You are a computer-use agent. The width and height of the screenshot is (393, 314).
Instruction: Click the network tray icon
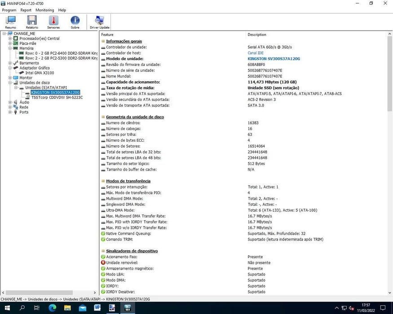tap(344, 308)
